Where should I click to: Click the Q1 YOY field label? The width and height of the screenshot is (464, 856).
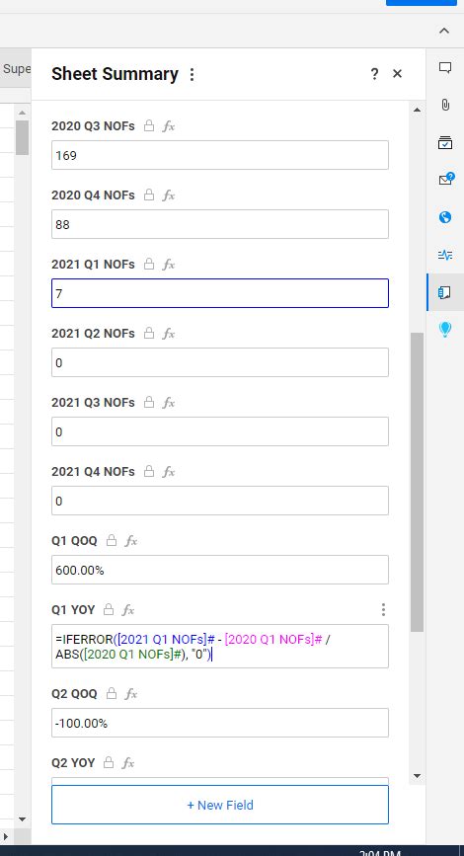click(x=73, y=610)
